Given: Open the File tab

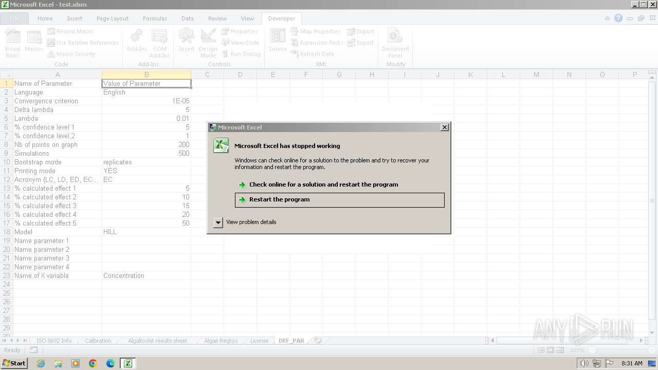Looking at the screenshot, I should tap(14, 18).
